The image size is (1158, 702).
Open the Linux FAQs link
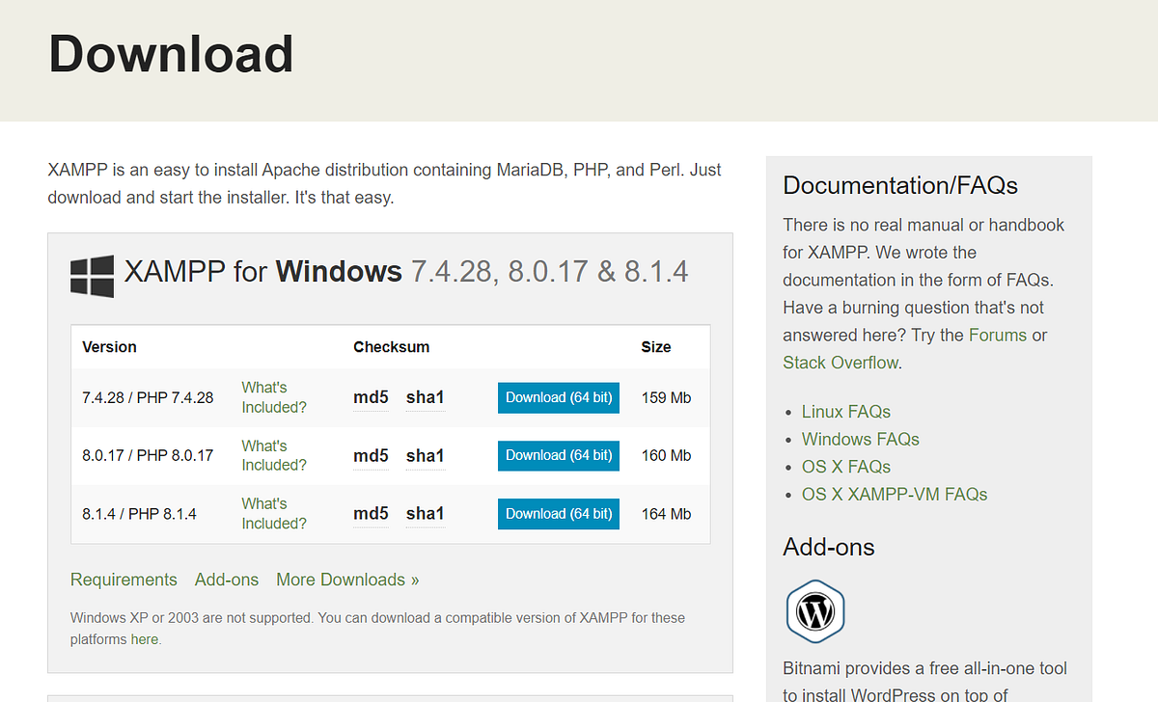pyautogui.click(x=845, y=411)
